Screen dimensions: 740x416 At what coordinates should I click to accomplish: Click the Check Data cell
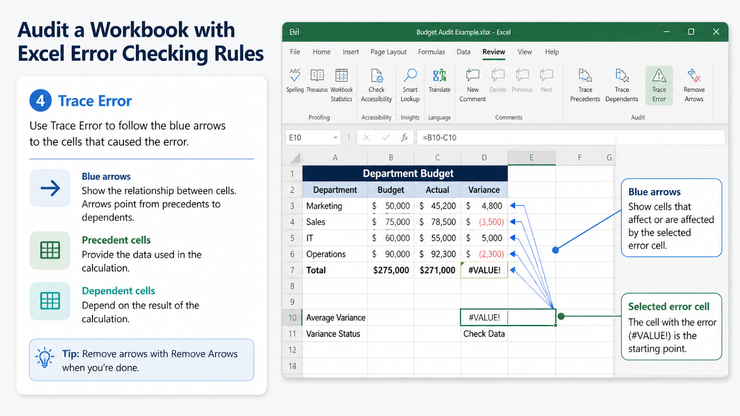click(484, 334)
